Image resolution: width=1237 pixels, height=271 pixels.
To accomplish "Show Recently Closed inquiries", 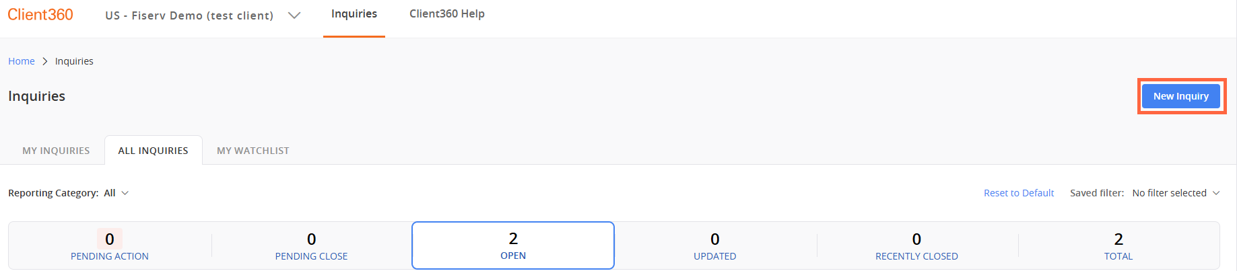I will coord(916,245).
